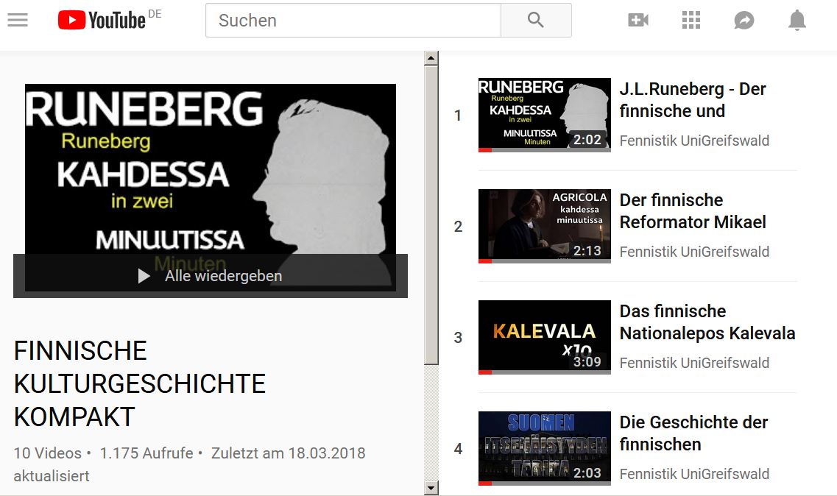Viewport: 837px width, 496px height.
Task: Click the 1.175 Aufrufe view count
Action: (146, 453)
